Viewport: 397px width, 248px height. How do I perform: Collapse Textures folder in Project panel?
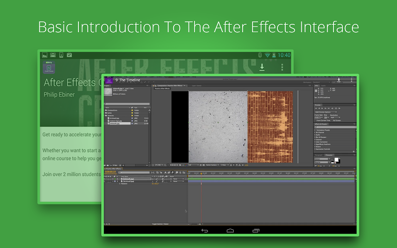(105, 116)
